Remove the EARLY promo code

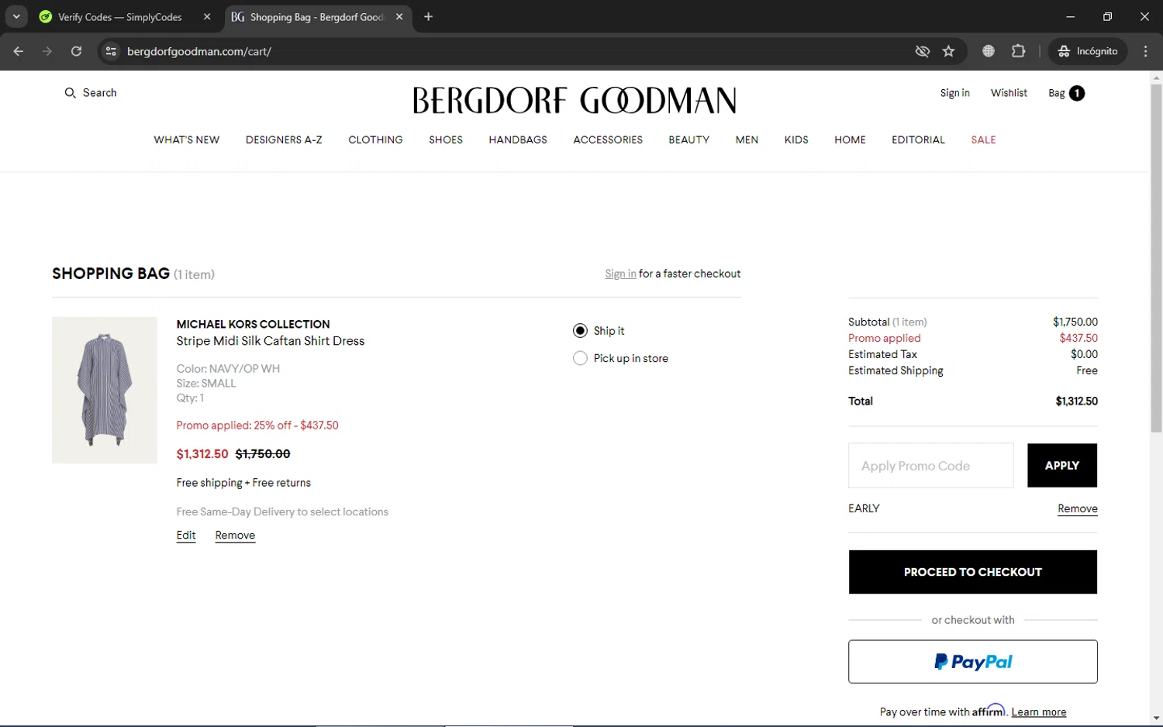(x=1077, y=508)
